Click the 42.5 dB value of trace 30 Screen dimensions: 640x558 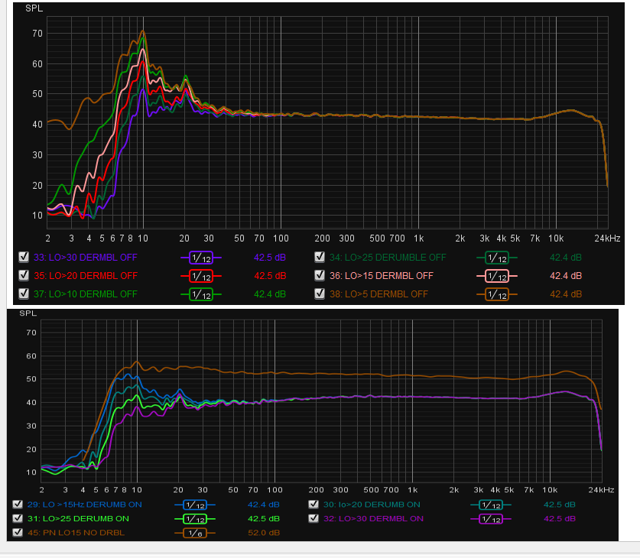[560, 504]
